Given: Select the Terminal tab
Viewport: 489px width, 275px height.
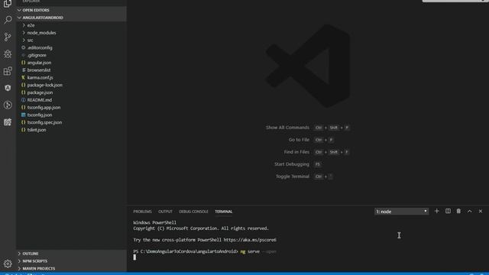Looking at the screenshot, I should (224, 212).
